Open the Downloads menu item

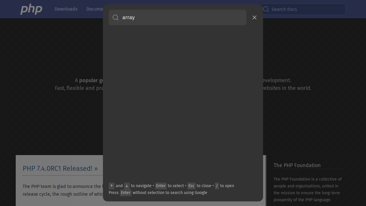click(66, 9)
